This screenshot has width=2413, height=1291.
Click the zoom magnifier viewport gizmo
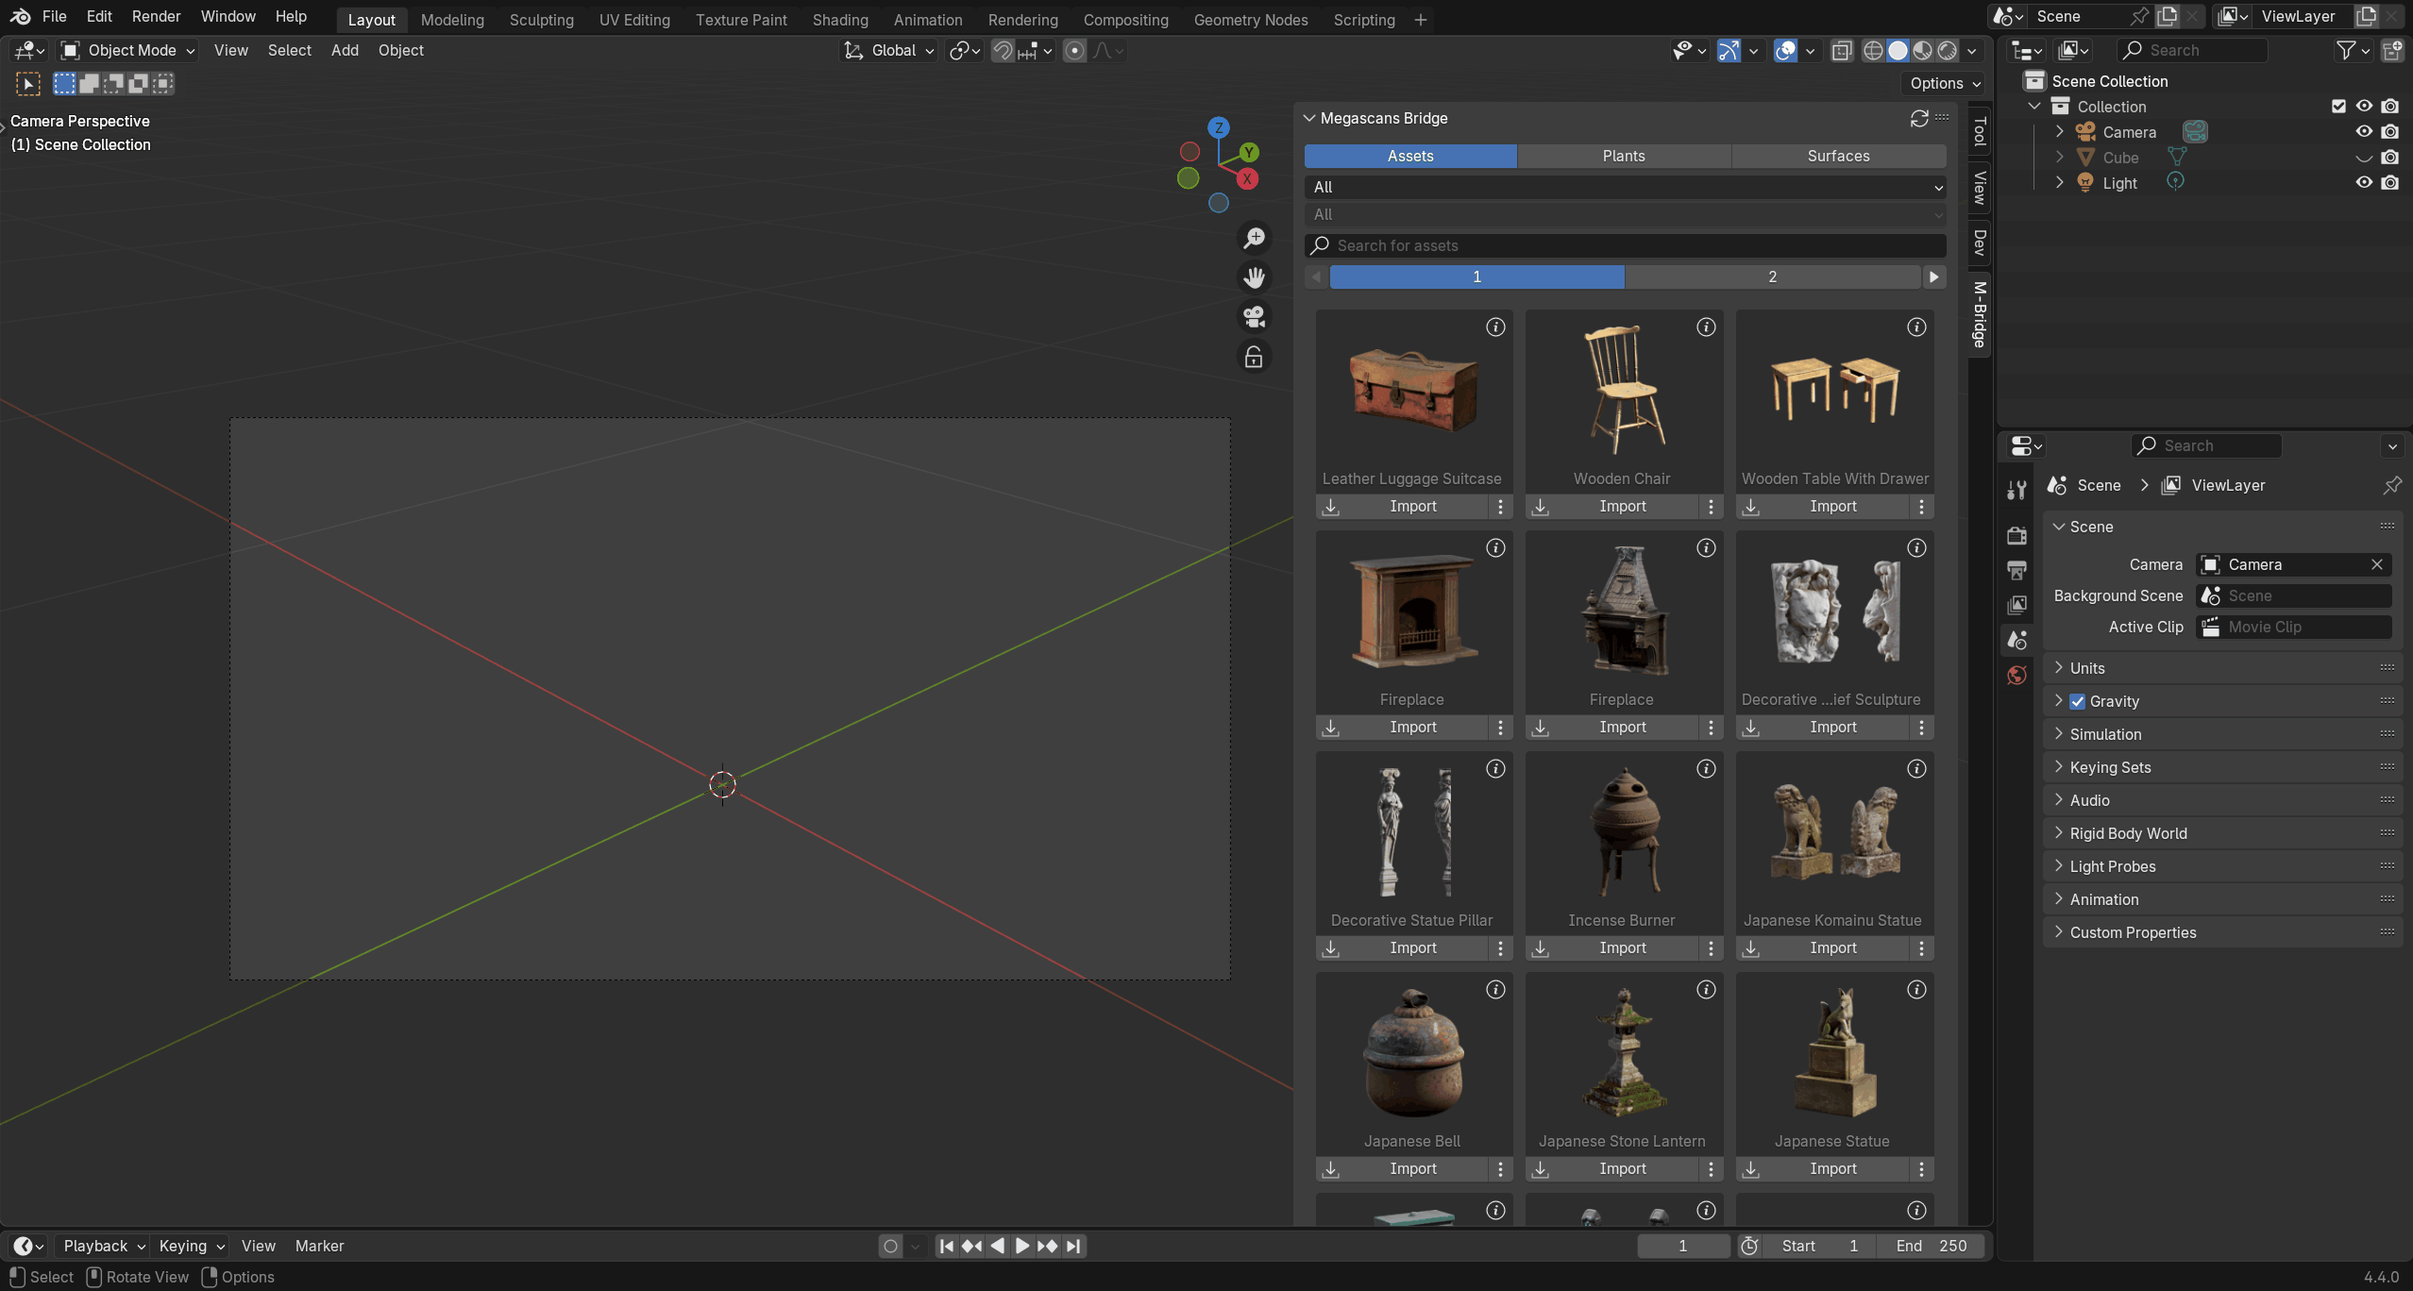point(1254,238)
